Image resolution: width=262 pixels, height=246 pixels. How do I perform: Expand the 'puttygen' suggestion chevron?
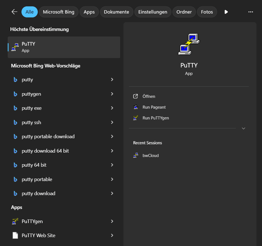coord(112,94)
